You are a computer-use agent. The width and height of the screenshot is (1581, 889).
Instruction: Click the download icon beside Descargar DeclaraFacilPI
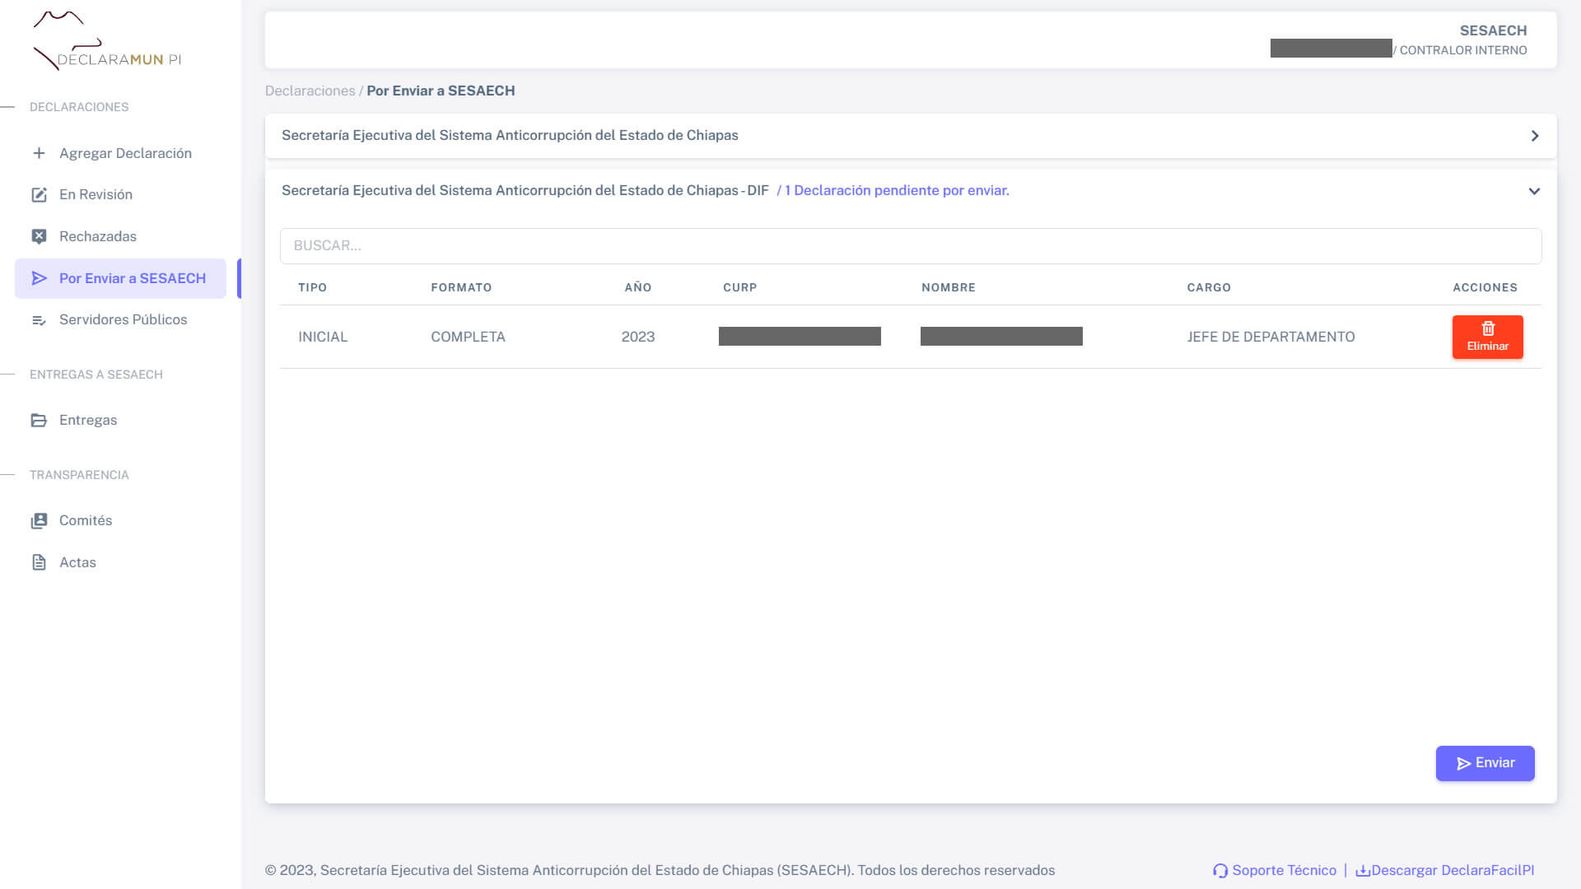pos(1363,871)
